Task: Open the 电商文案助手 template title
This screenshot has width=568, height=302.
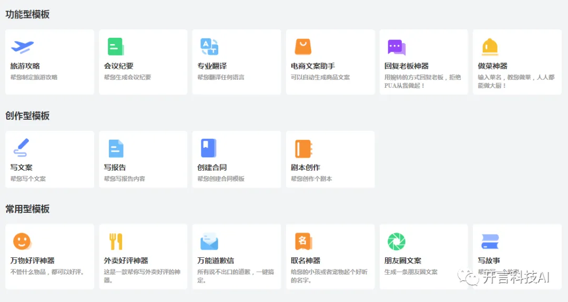Action: click(x=313, y=66)
